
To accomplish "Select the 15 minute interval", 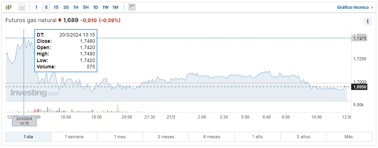I will [x=56, y=7].
